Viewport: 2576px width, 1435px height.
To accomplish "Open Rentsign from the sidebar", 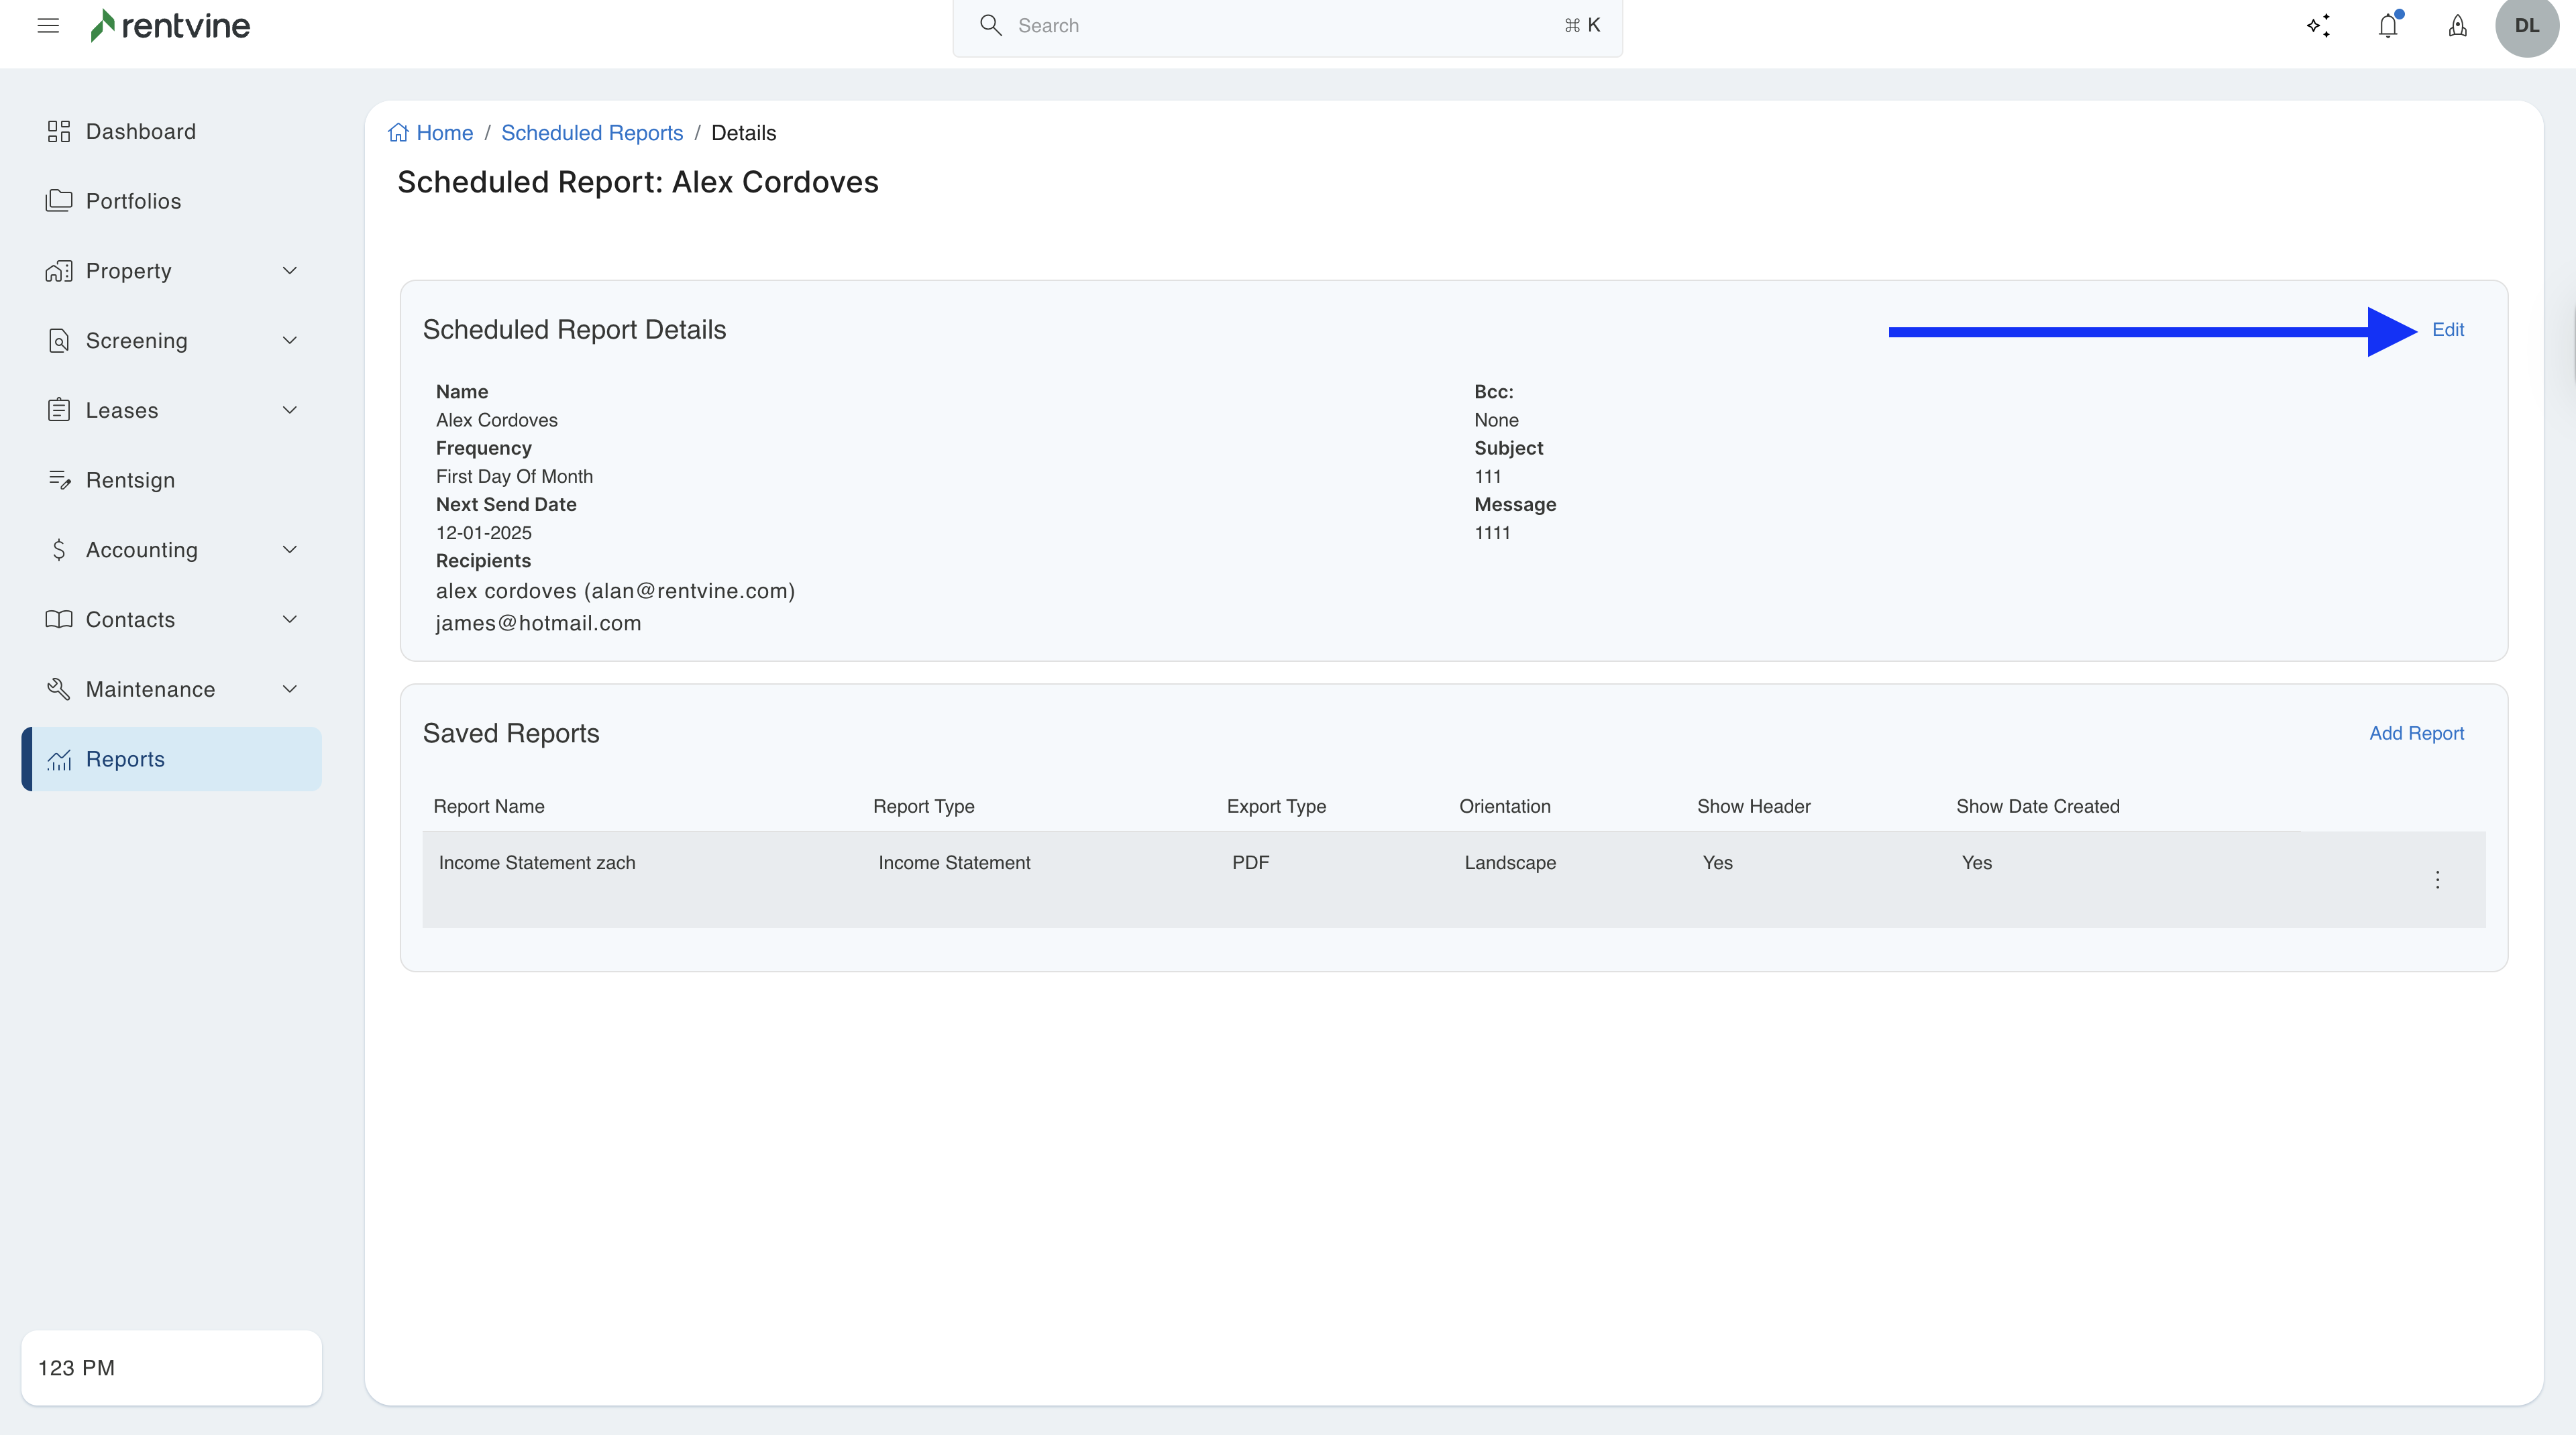I will [x=130, y=481].
